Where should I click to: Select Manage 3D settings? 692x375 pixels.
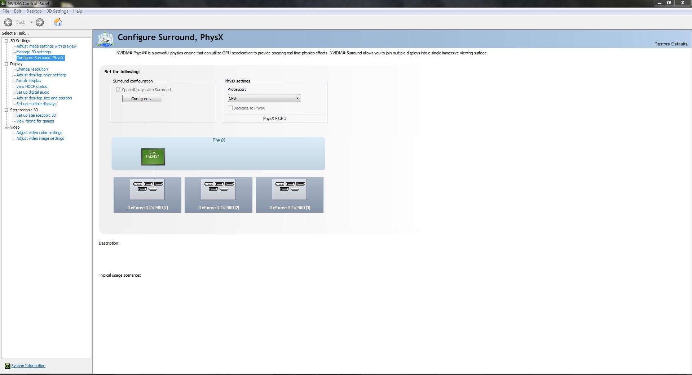pyautogui.click(x=34, y=52)
